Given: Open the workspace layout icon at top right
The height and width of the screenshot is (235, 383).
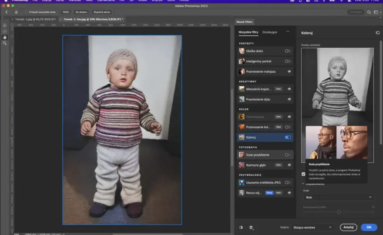Looking at the screenshot, I should pos(376,12).
